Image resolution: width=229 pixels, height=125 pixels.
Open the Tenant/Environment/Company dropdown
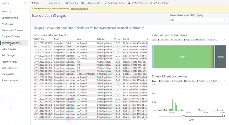click(x=198, y=20)
